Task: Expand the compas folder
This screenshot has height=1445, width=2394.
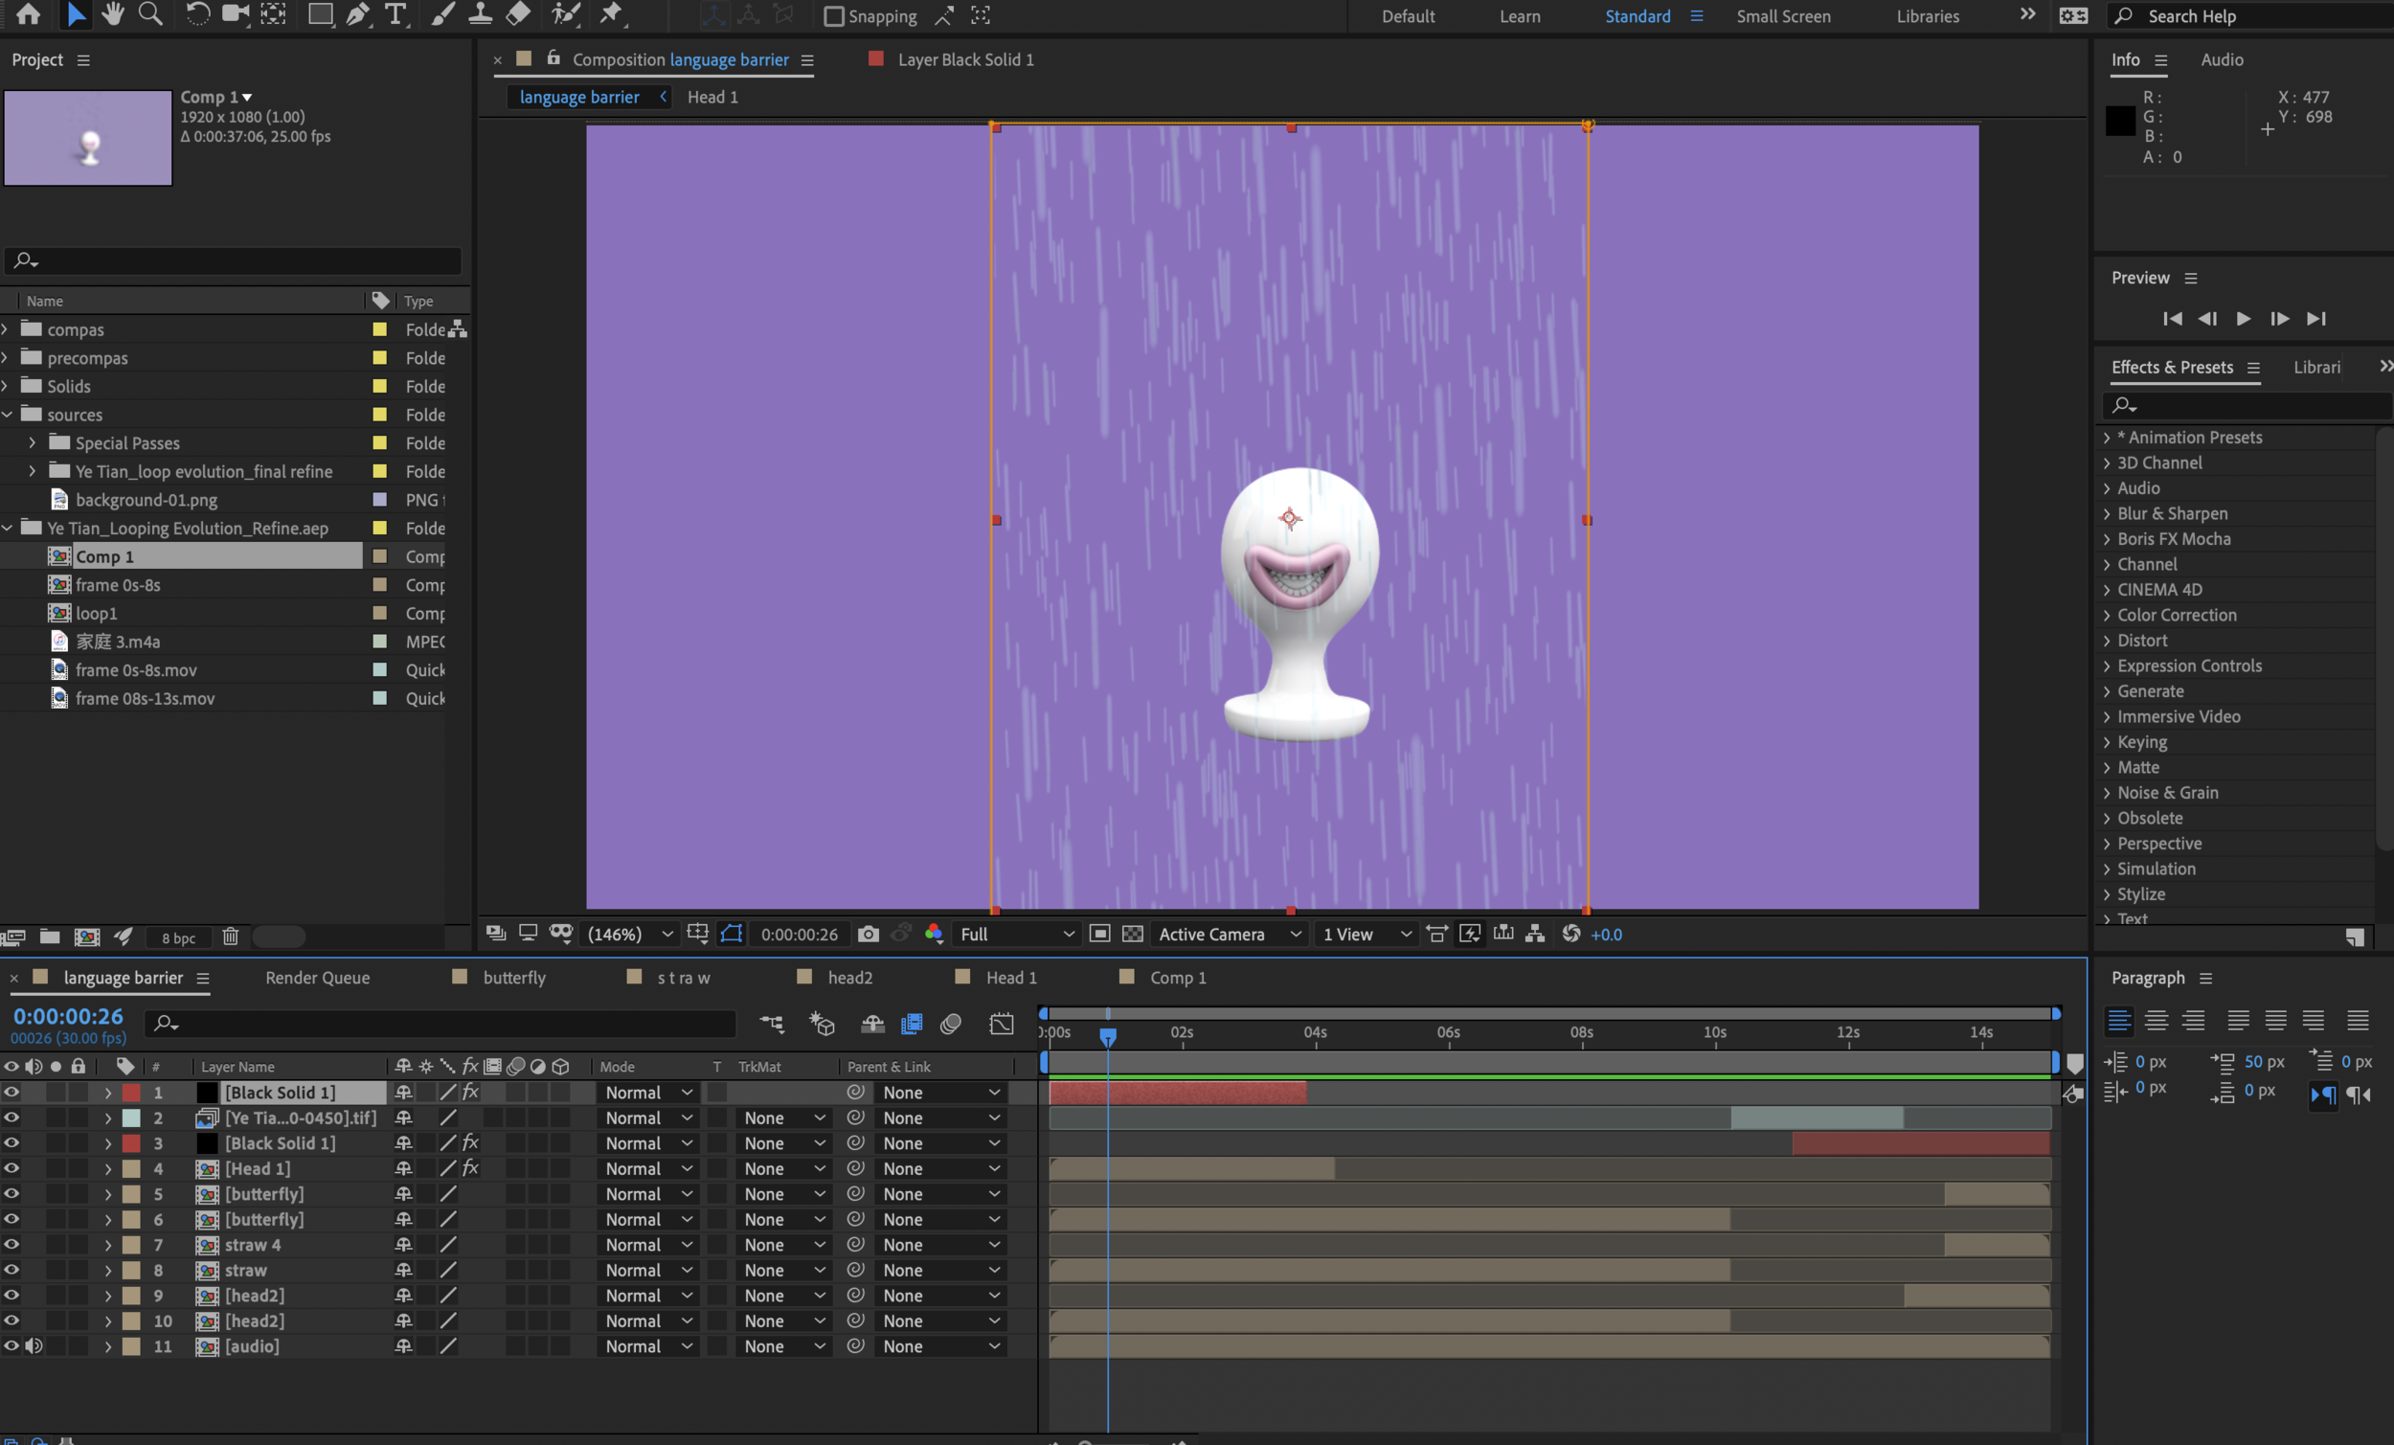Action: click(x=6, y=329)
